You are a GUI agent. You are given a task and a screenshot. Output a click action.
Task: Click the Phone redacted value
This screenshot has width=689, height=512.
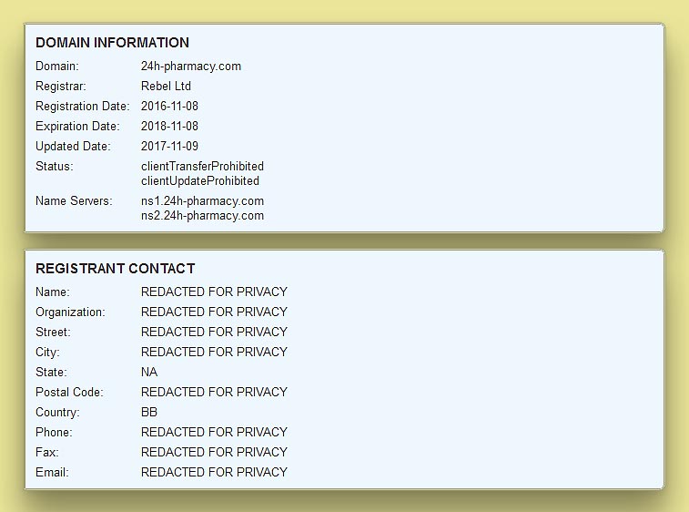pos(214,433)
